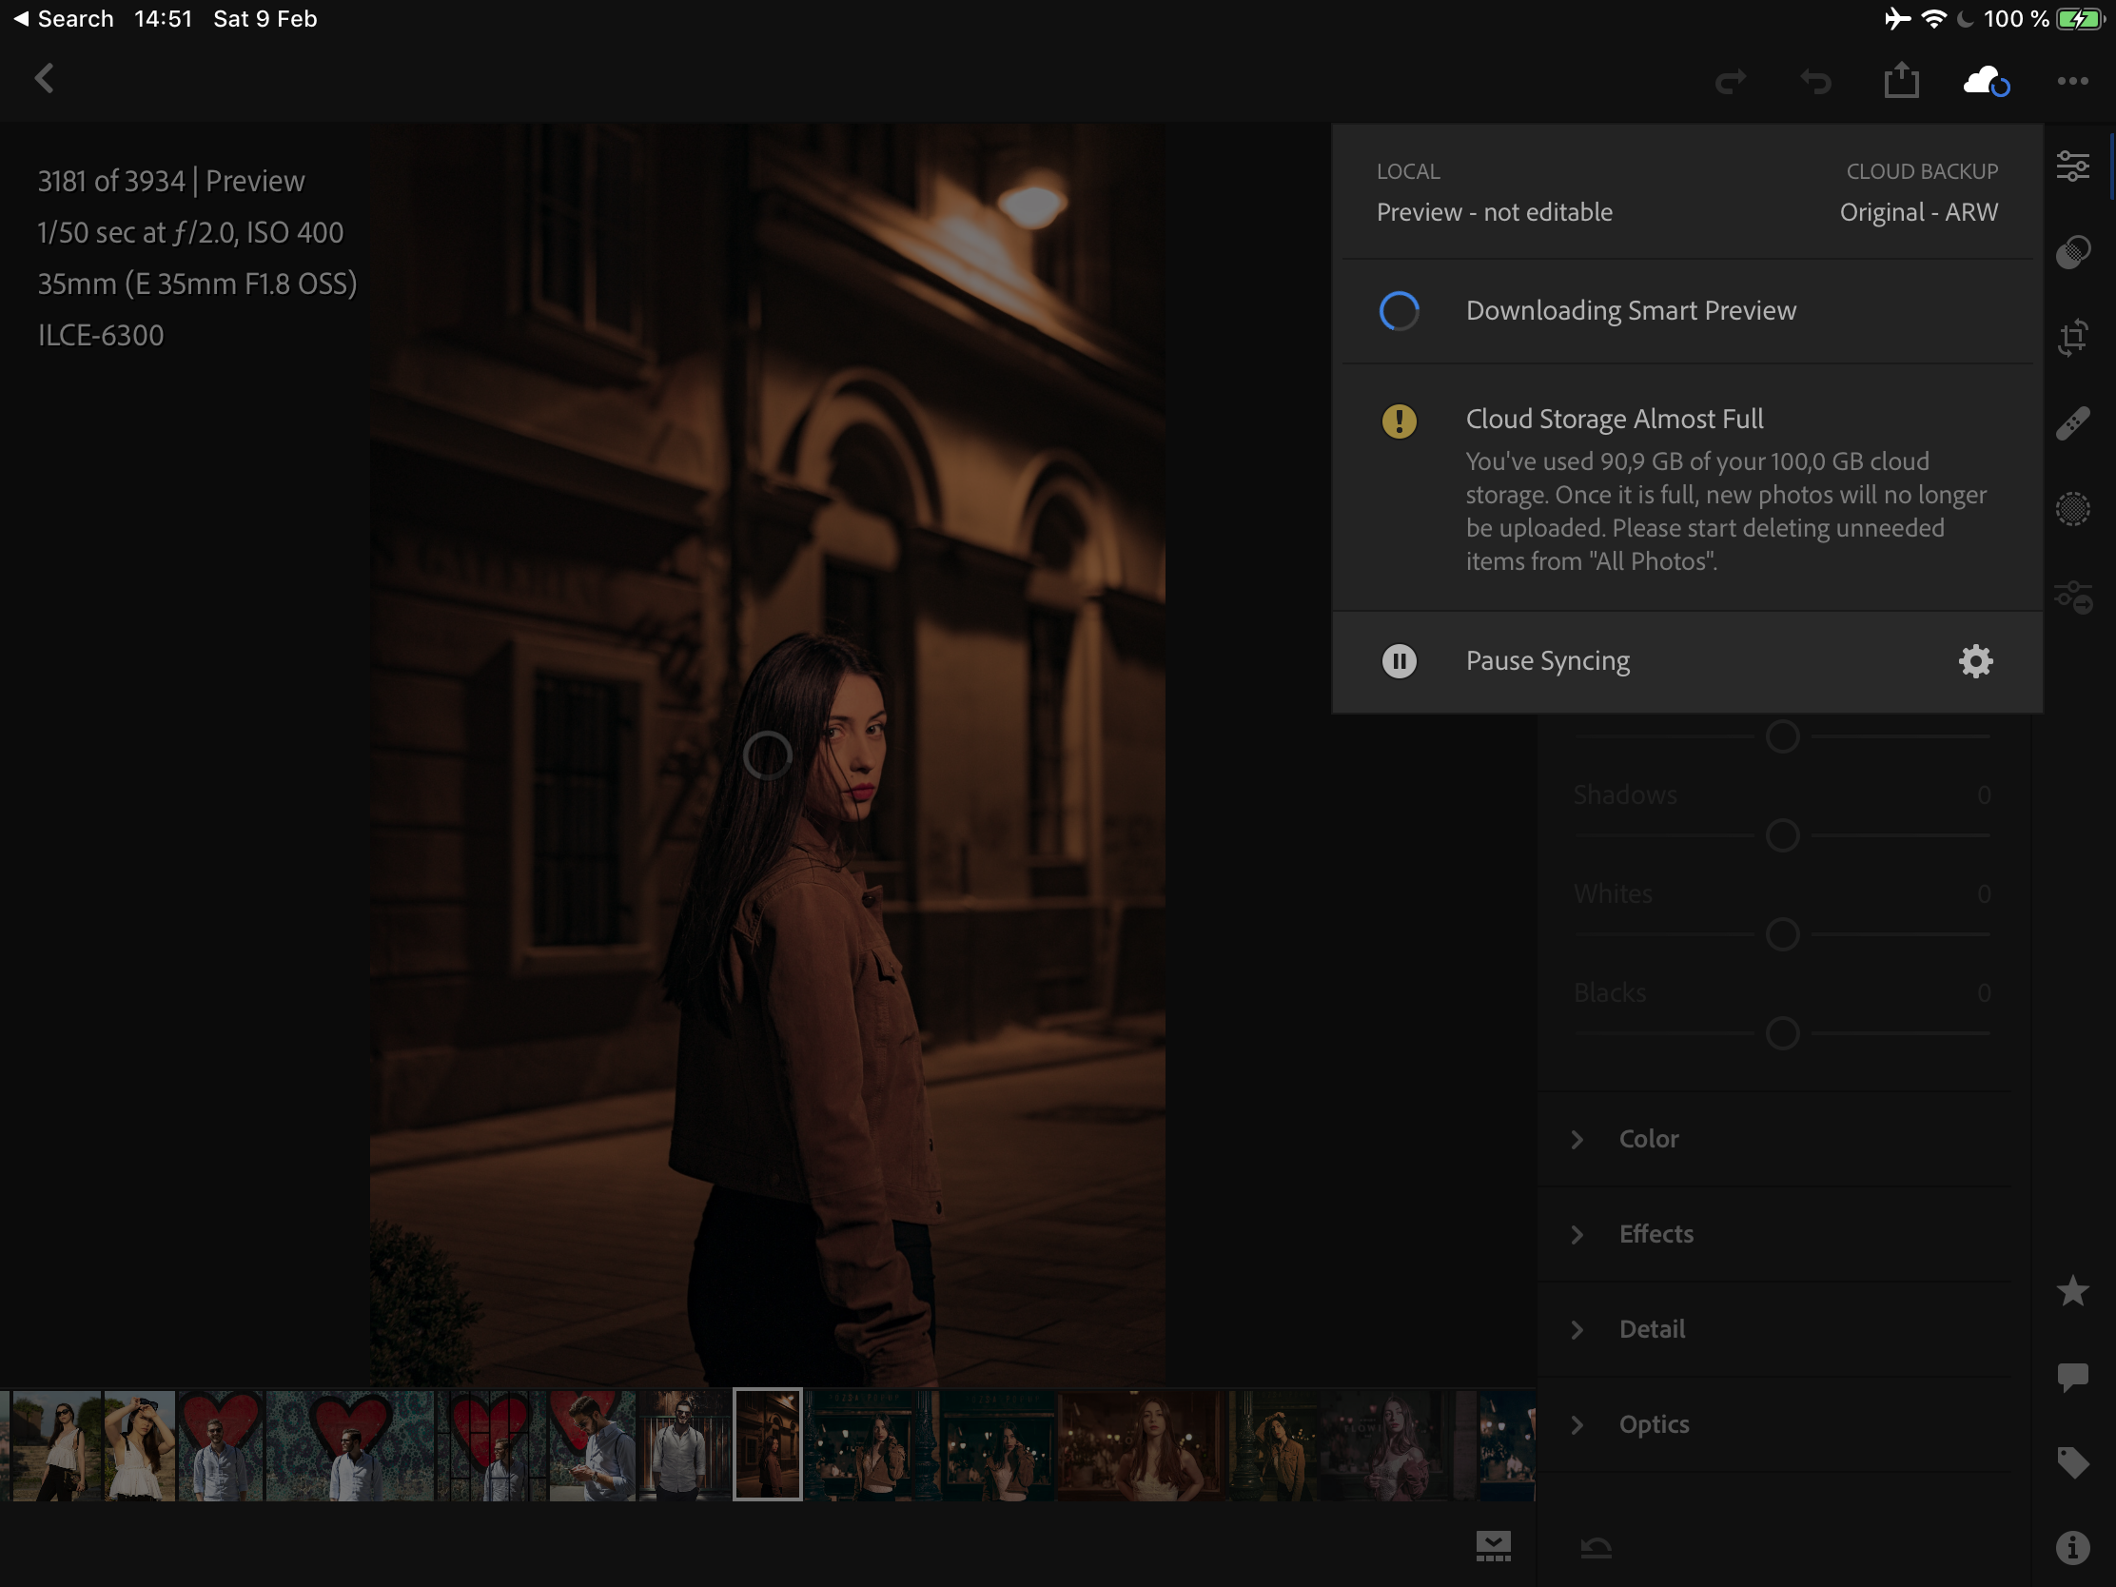Open the Presets overlapping circles icon

(2072, 251)
